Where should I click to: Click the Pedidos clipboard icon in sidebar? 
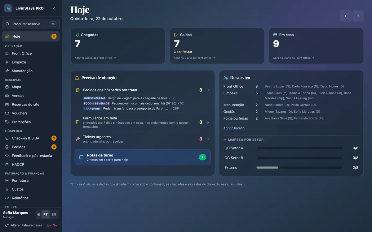(7, 147)
